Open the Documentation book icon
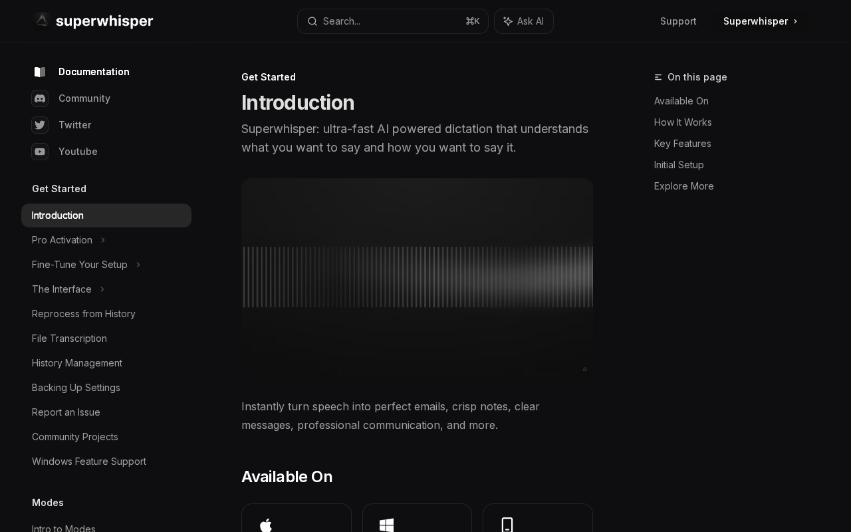The height and width of the screenshot is (532, 851). (x=40, y=72)
